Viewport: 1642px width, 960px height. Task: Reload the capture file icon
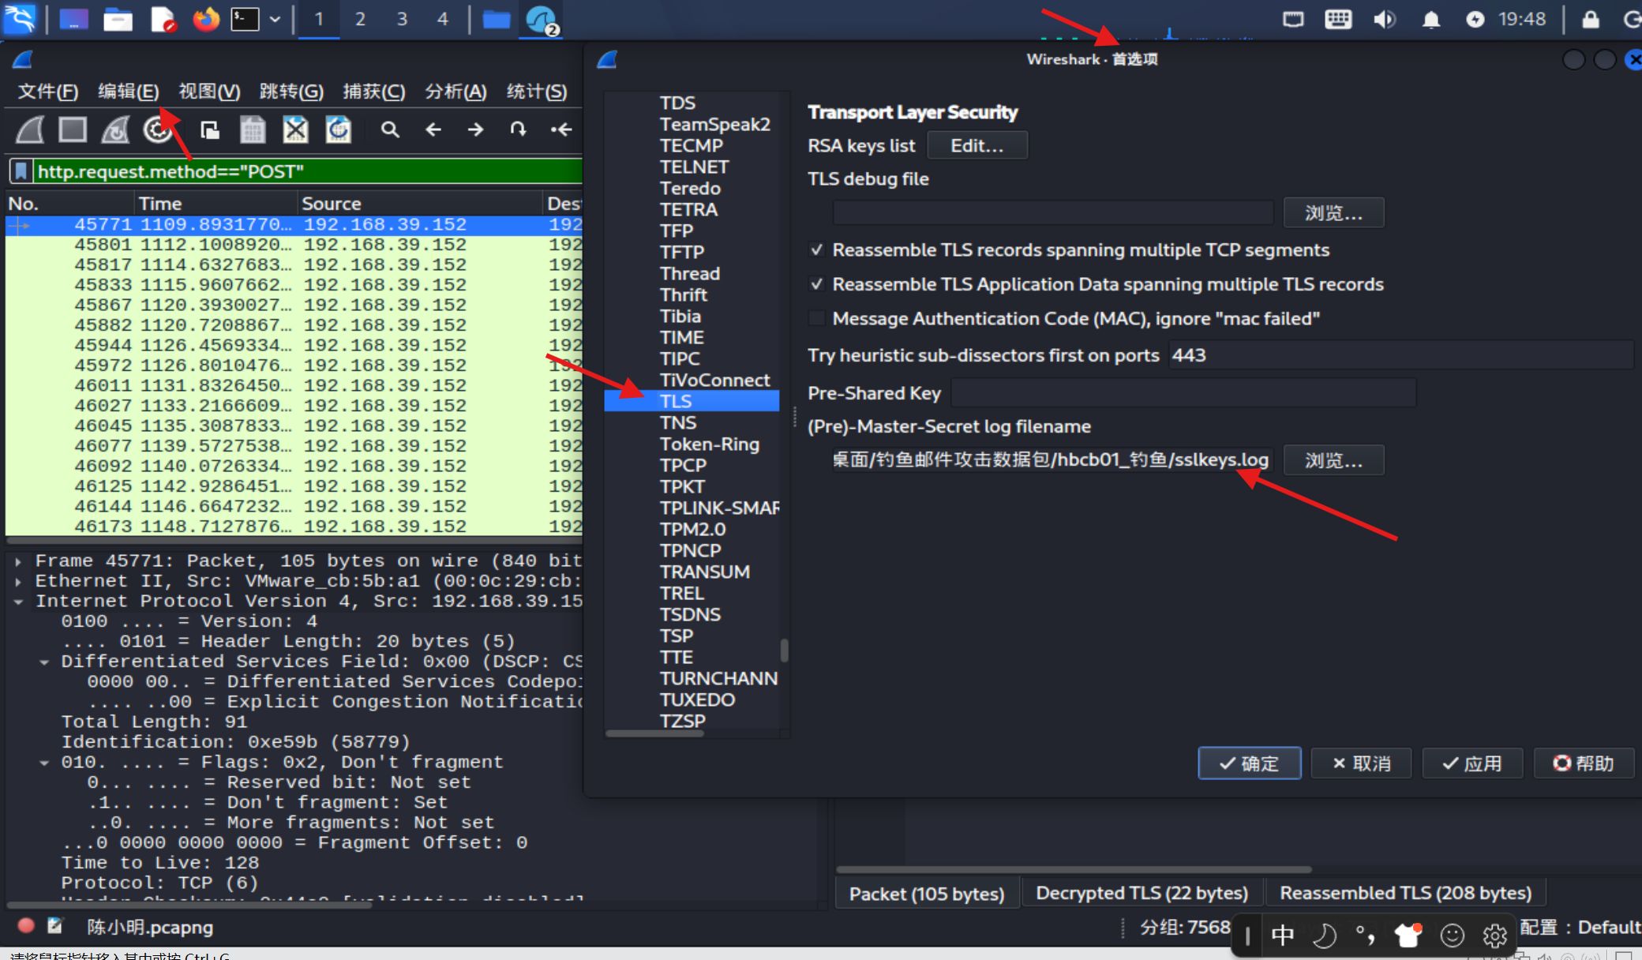[338, 129]
